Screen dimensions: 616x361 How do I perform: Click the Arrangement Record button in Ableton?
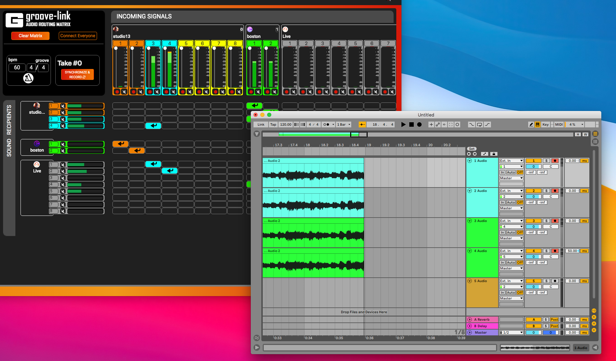click(x=419, y=125)
